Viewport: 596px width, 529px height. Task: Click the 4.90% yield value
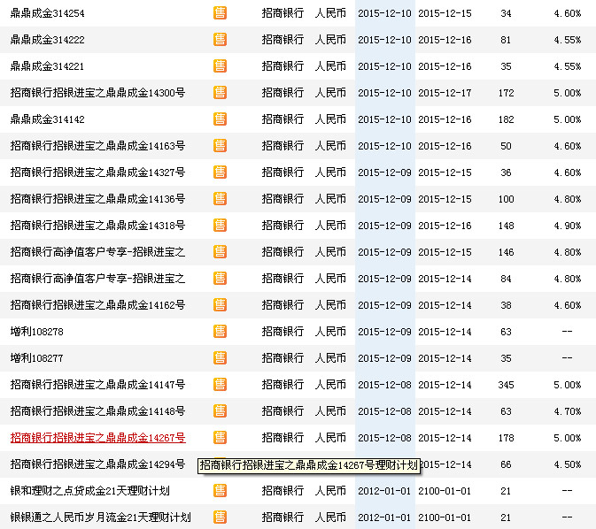[x=567, y=226]
